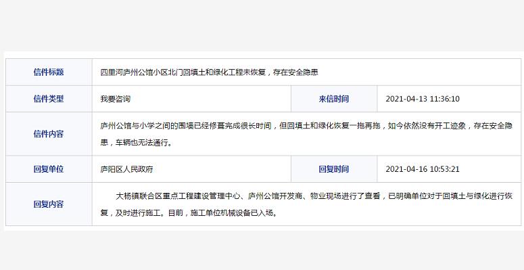Click the reply timestamp 2021-04-16 10:53:21
Image resolution: width=524 pixels, height=270 pixels.
point(423,169)
